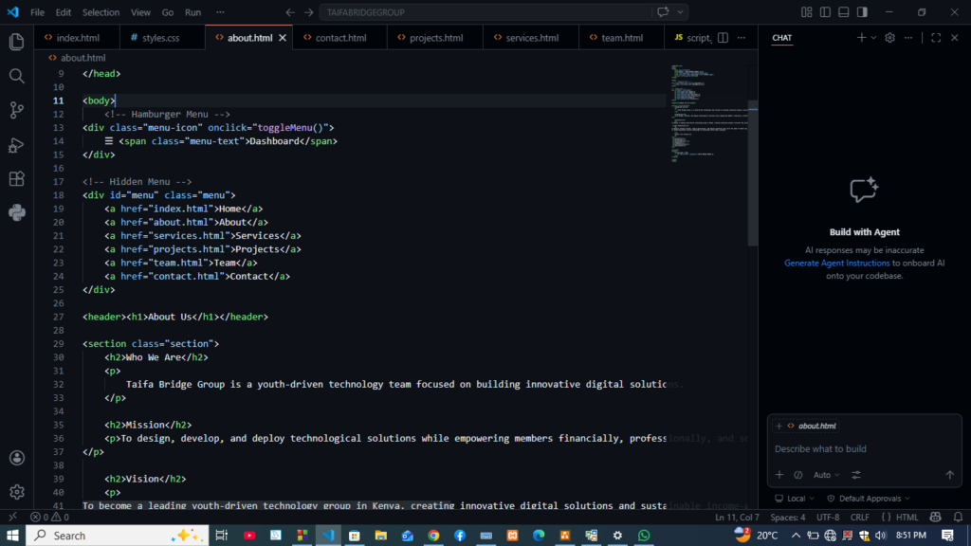Viewport: 971px width, 546px height.
Task: Toggle the bottom panel
Action: tap(843, 12)
